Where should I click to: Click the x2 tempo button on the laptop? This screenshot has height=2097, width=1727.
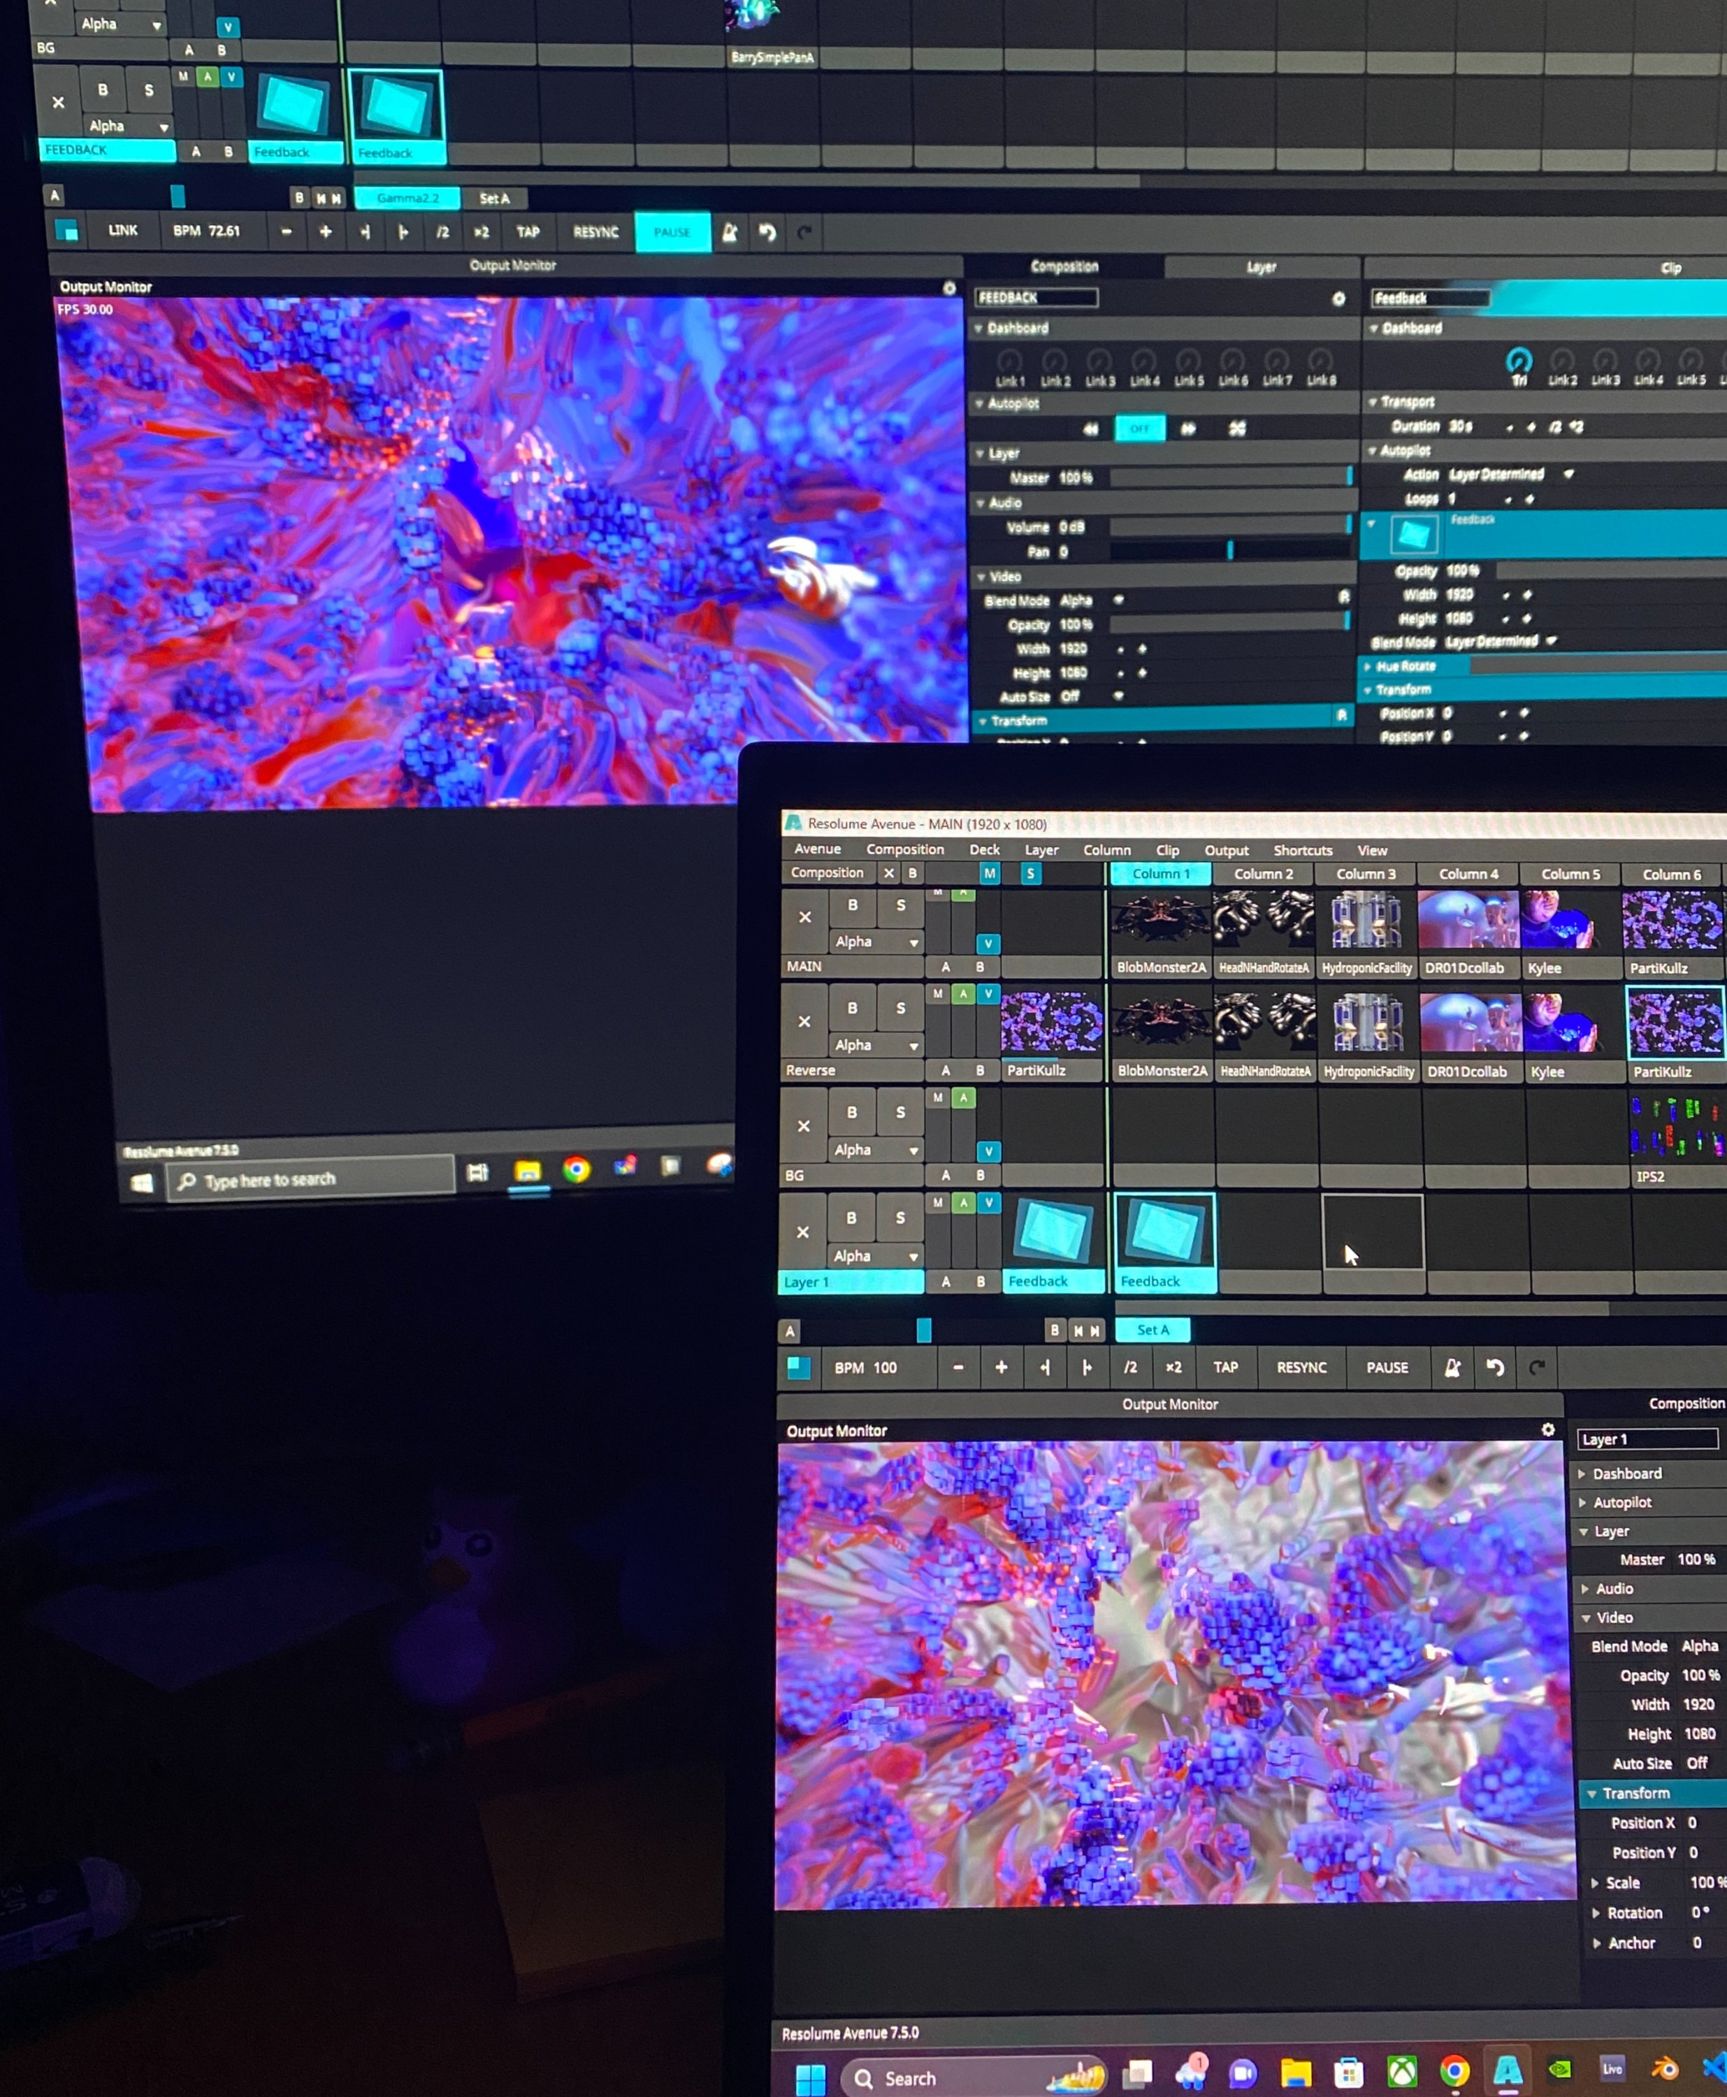[1173, 1368]
